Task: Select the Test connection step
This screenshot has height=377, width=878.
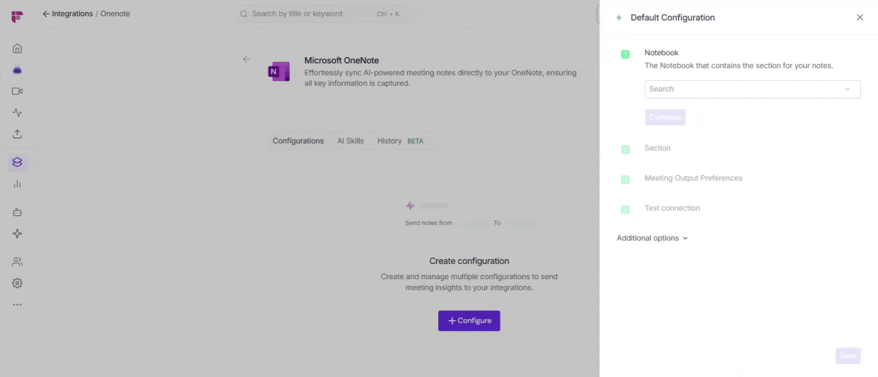Action: pos(672,208)
